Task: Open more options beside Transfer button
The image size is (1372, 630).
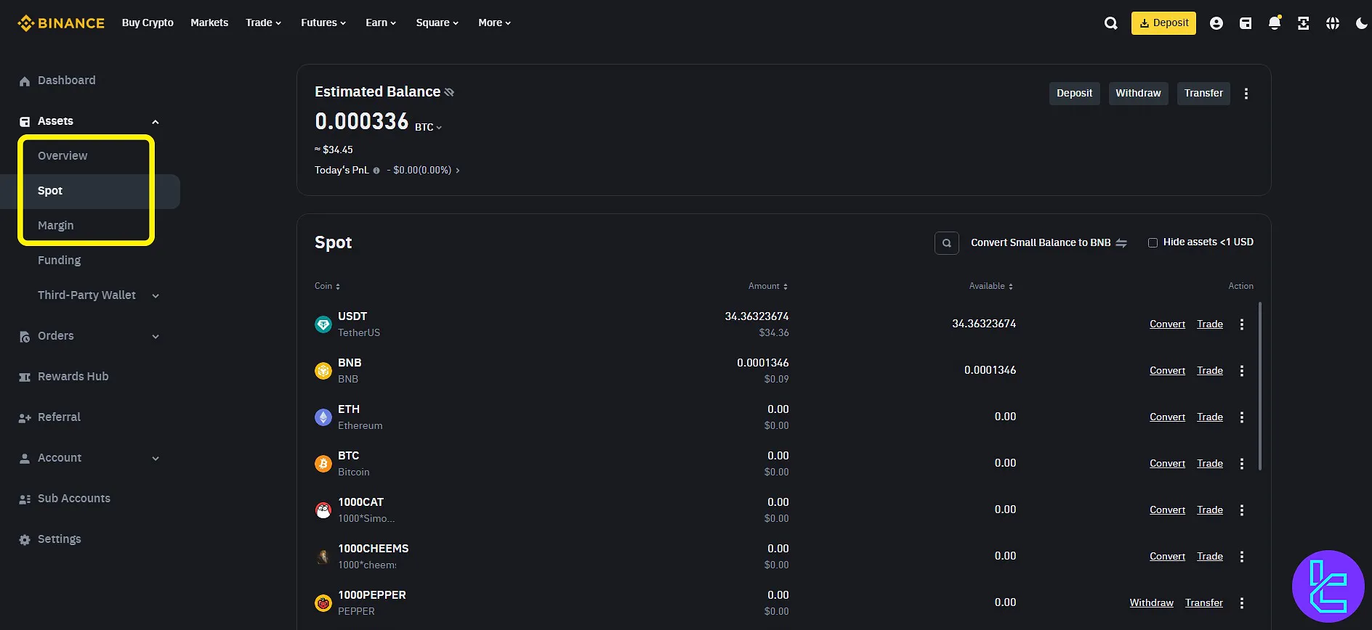Action: pos(1246,94)
